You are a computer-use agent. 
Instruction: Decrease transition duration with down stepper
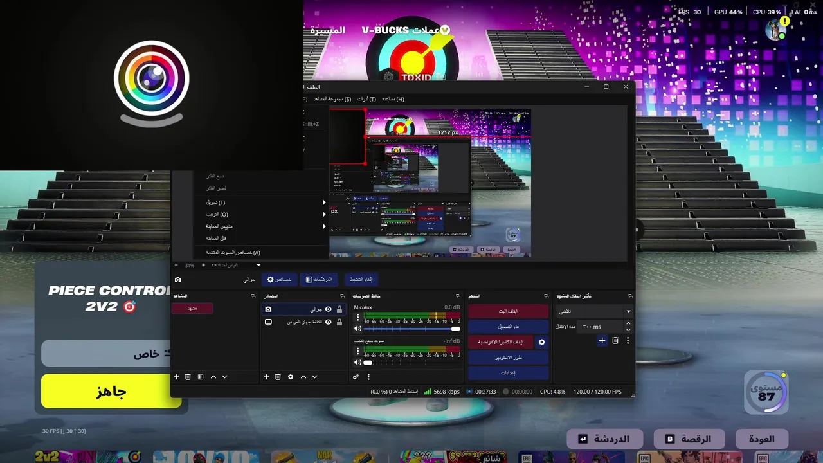628,330
